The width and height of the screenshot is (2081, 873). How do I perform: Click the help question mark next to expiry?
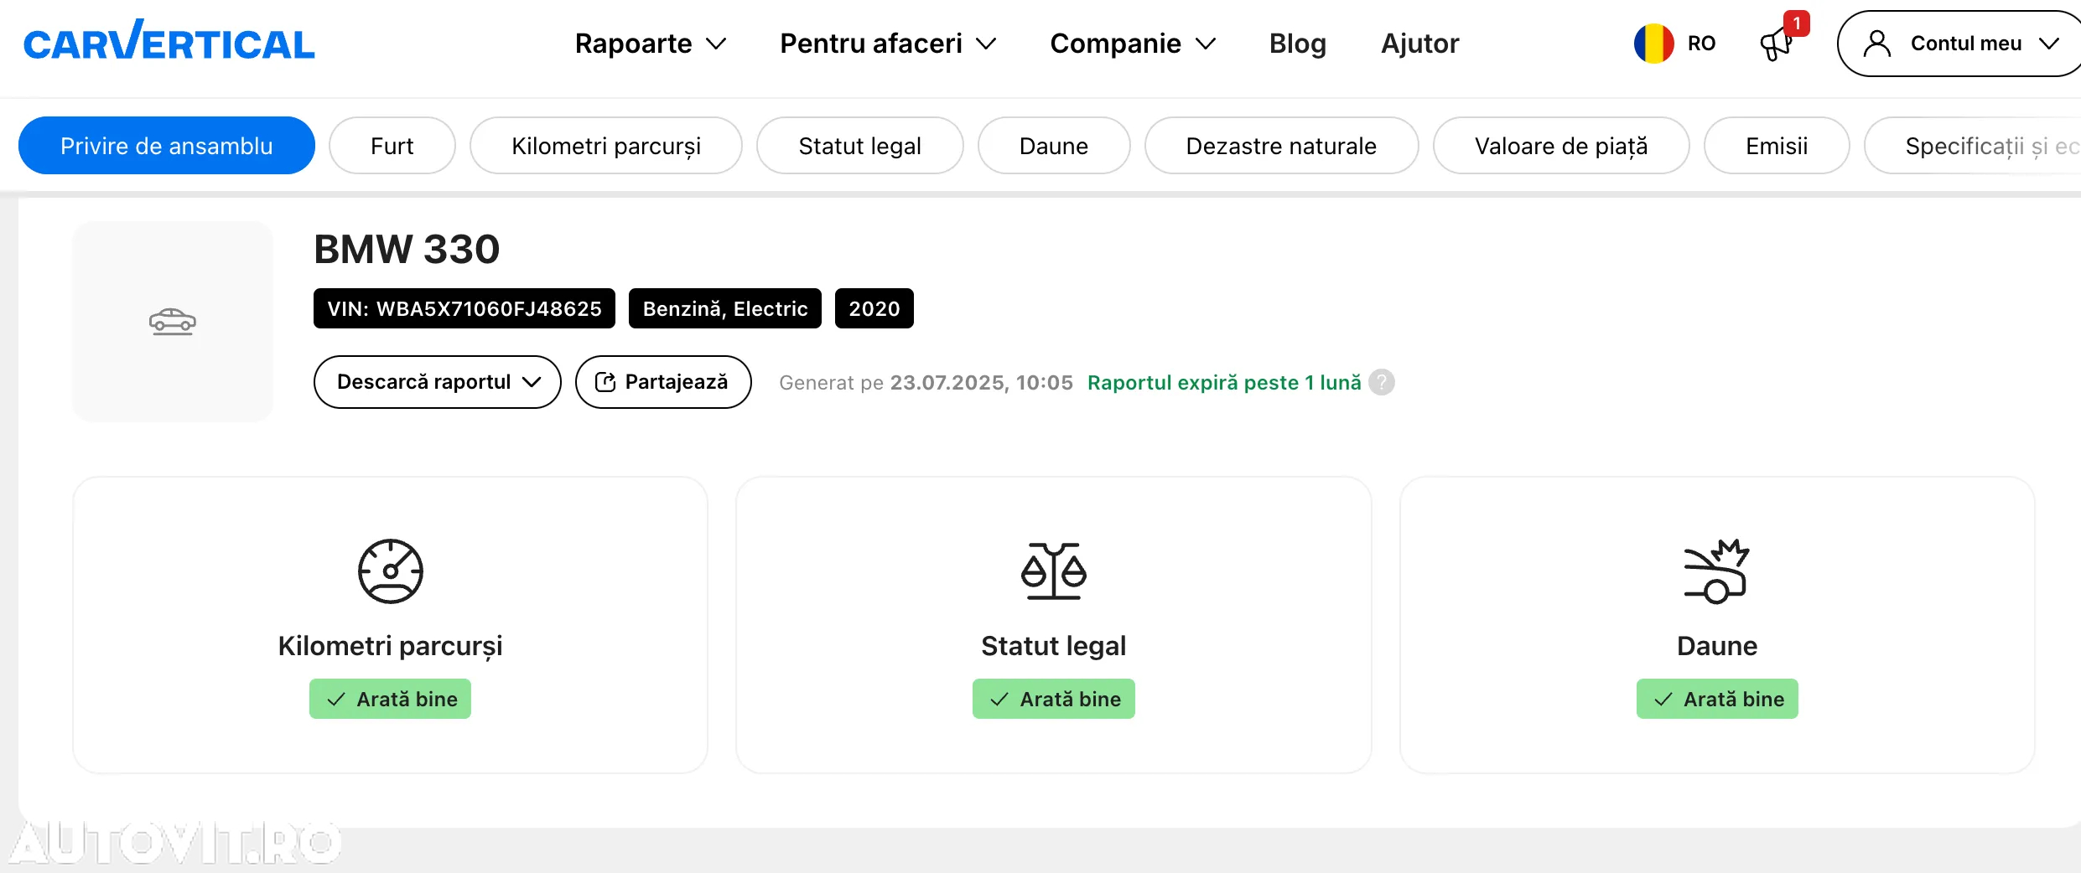1382,382
